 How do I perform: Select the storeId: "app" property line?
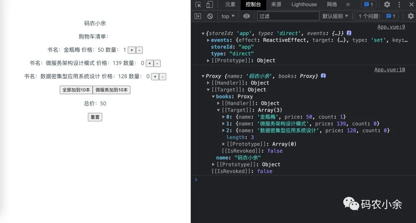pos(232,47)
